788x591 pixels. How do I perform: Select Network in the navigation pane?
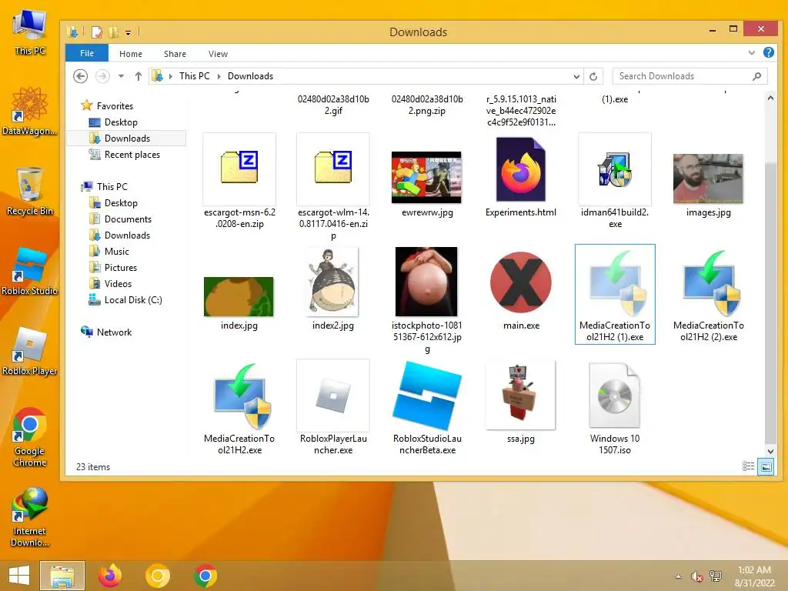[x=114, y=332]
